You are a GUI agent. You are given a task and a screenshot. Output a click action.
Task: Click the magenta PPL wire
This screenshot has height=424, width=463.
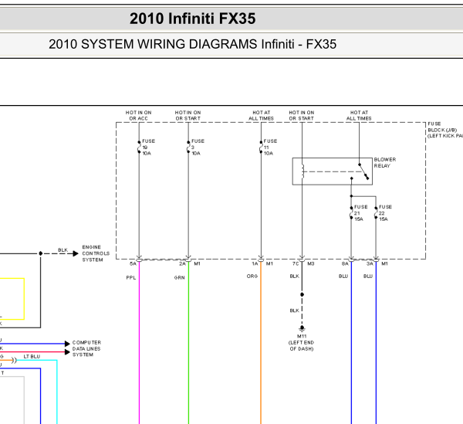(x=139, y=343)
